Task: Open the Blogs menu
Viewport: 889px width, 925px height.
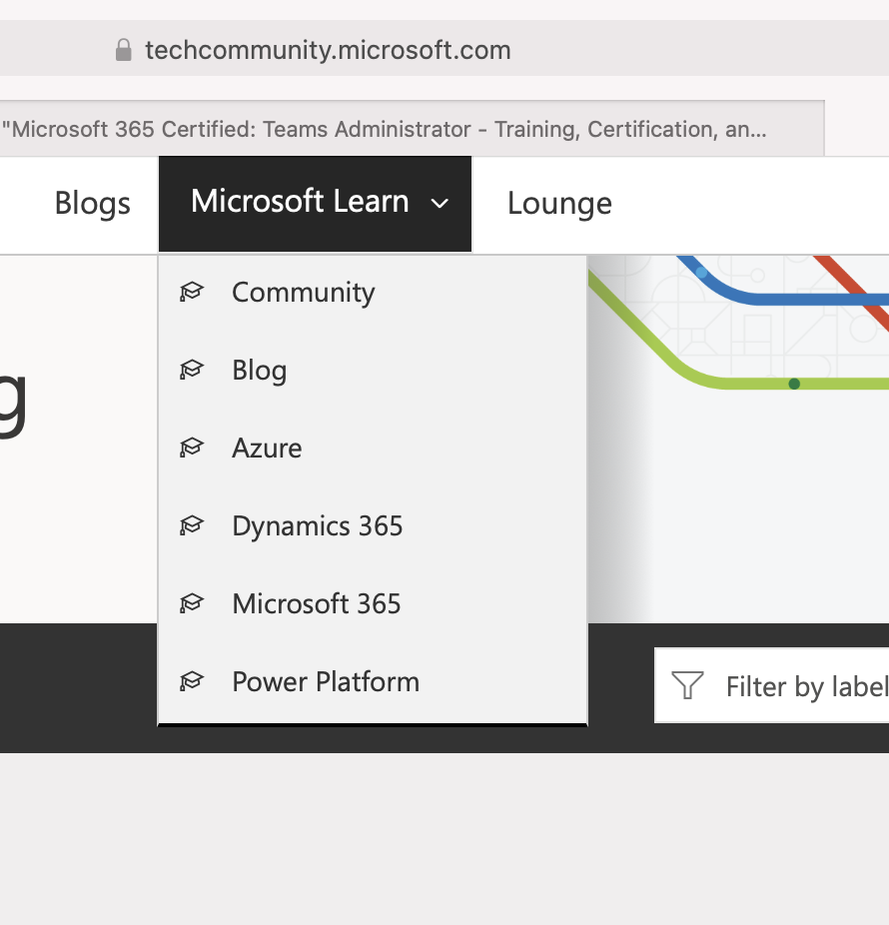Action: [x=92, y=203]
